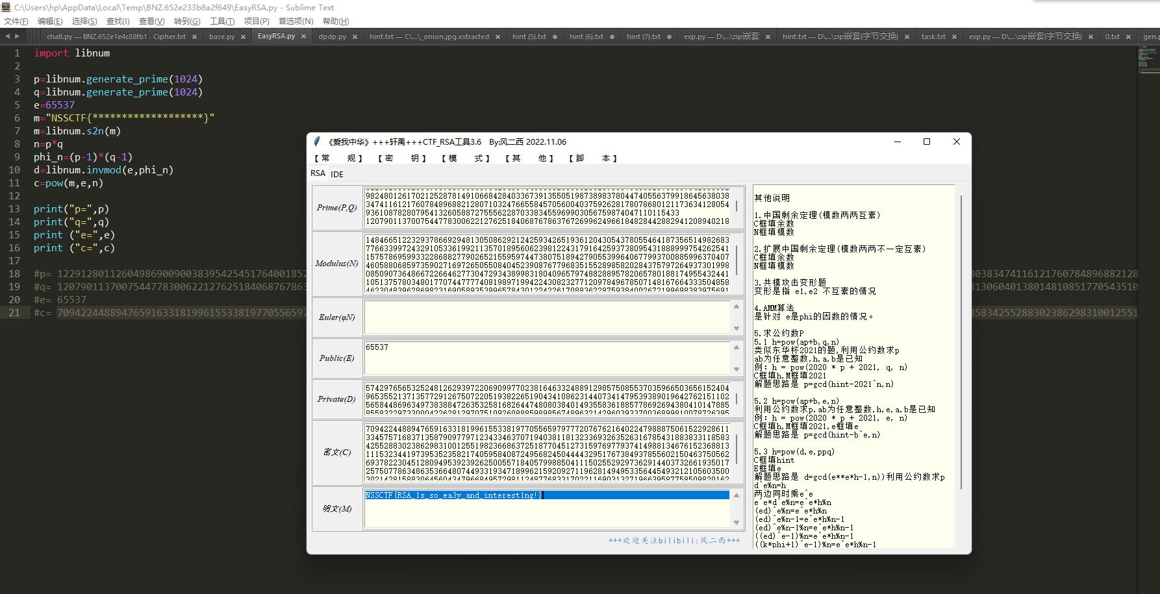Screen dimensions: 1160x594
Task: Open the 编辑(E) menu in Sublime Text
Action: click(51, 21)
